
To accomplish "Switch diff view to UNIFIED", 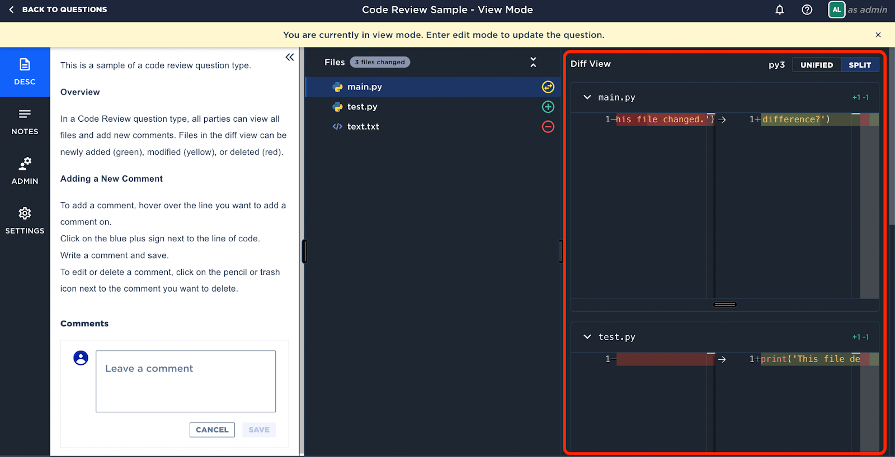I will [817, 65].
